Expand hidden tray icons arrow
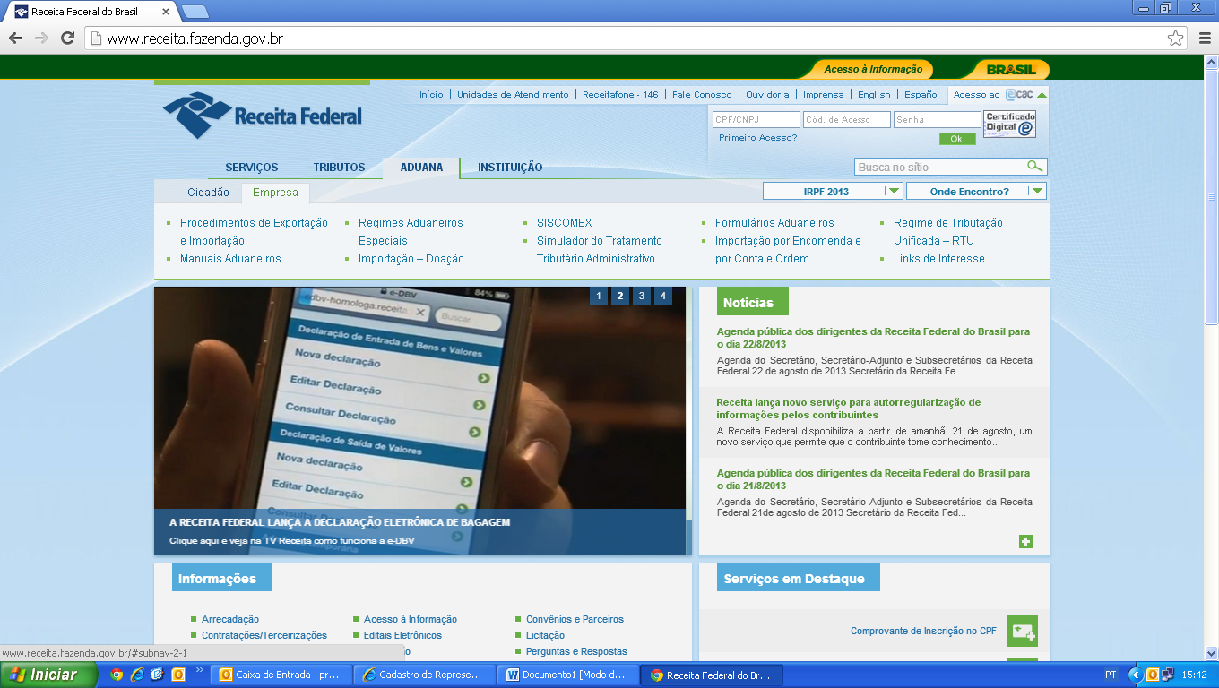Viewport: 1219px width, 688px height. pyautogui.click(x=1136, y=675)
